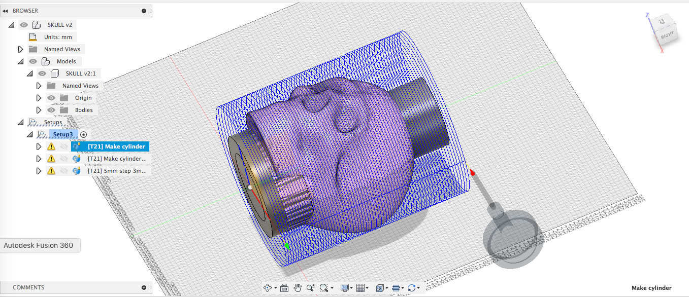Toggle visibility of the SKULL v2 component
Screen dimensions: 689x297
24,24
